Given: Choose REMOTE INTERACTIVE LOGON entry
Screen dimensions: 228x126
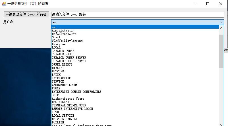Looking at the screenshot, I should coord(72,109).
